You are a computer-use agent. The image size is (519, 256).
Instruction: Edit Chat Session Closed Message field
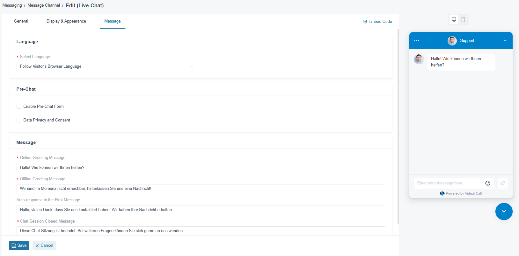pos(201,231)
